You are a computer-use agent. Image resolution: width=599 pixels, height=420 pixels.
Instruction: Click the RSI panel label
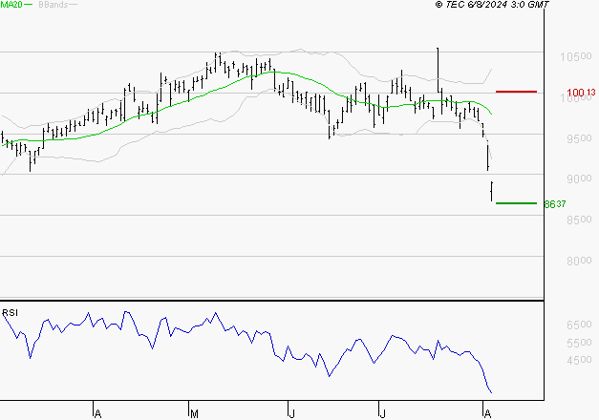10,313
